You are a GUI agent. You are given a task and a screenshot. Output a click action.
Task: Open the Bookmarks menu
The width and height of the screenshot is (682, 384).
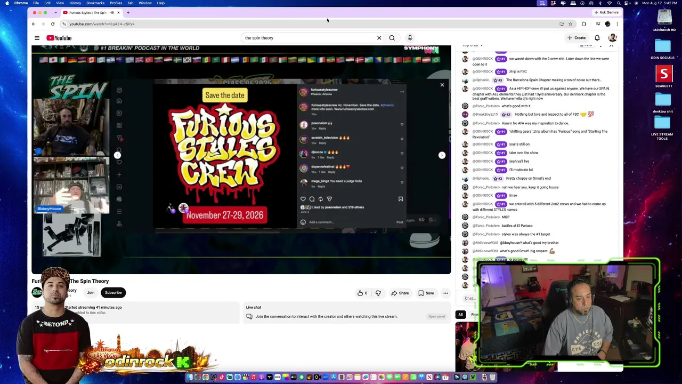click(x=95, y=3)
